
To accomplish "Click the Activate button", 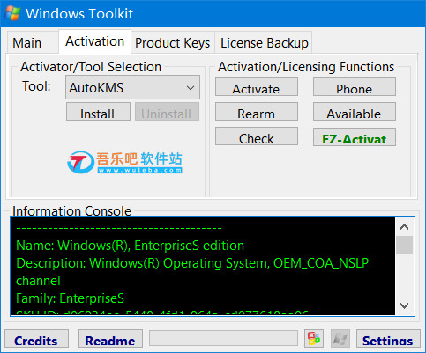I will click(257, 87).
